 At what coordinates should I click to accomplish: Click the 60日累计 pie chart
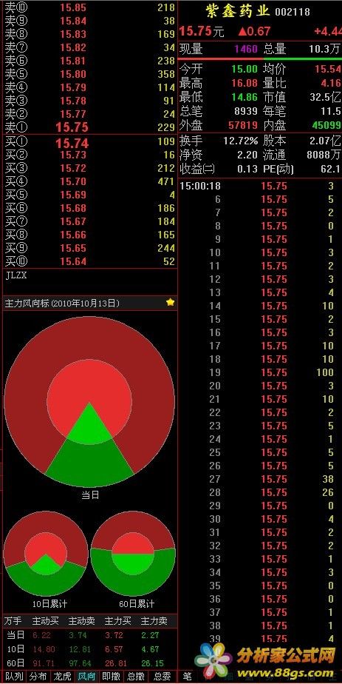click(133, 554)
